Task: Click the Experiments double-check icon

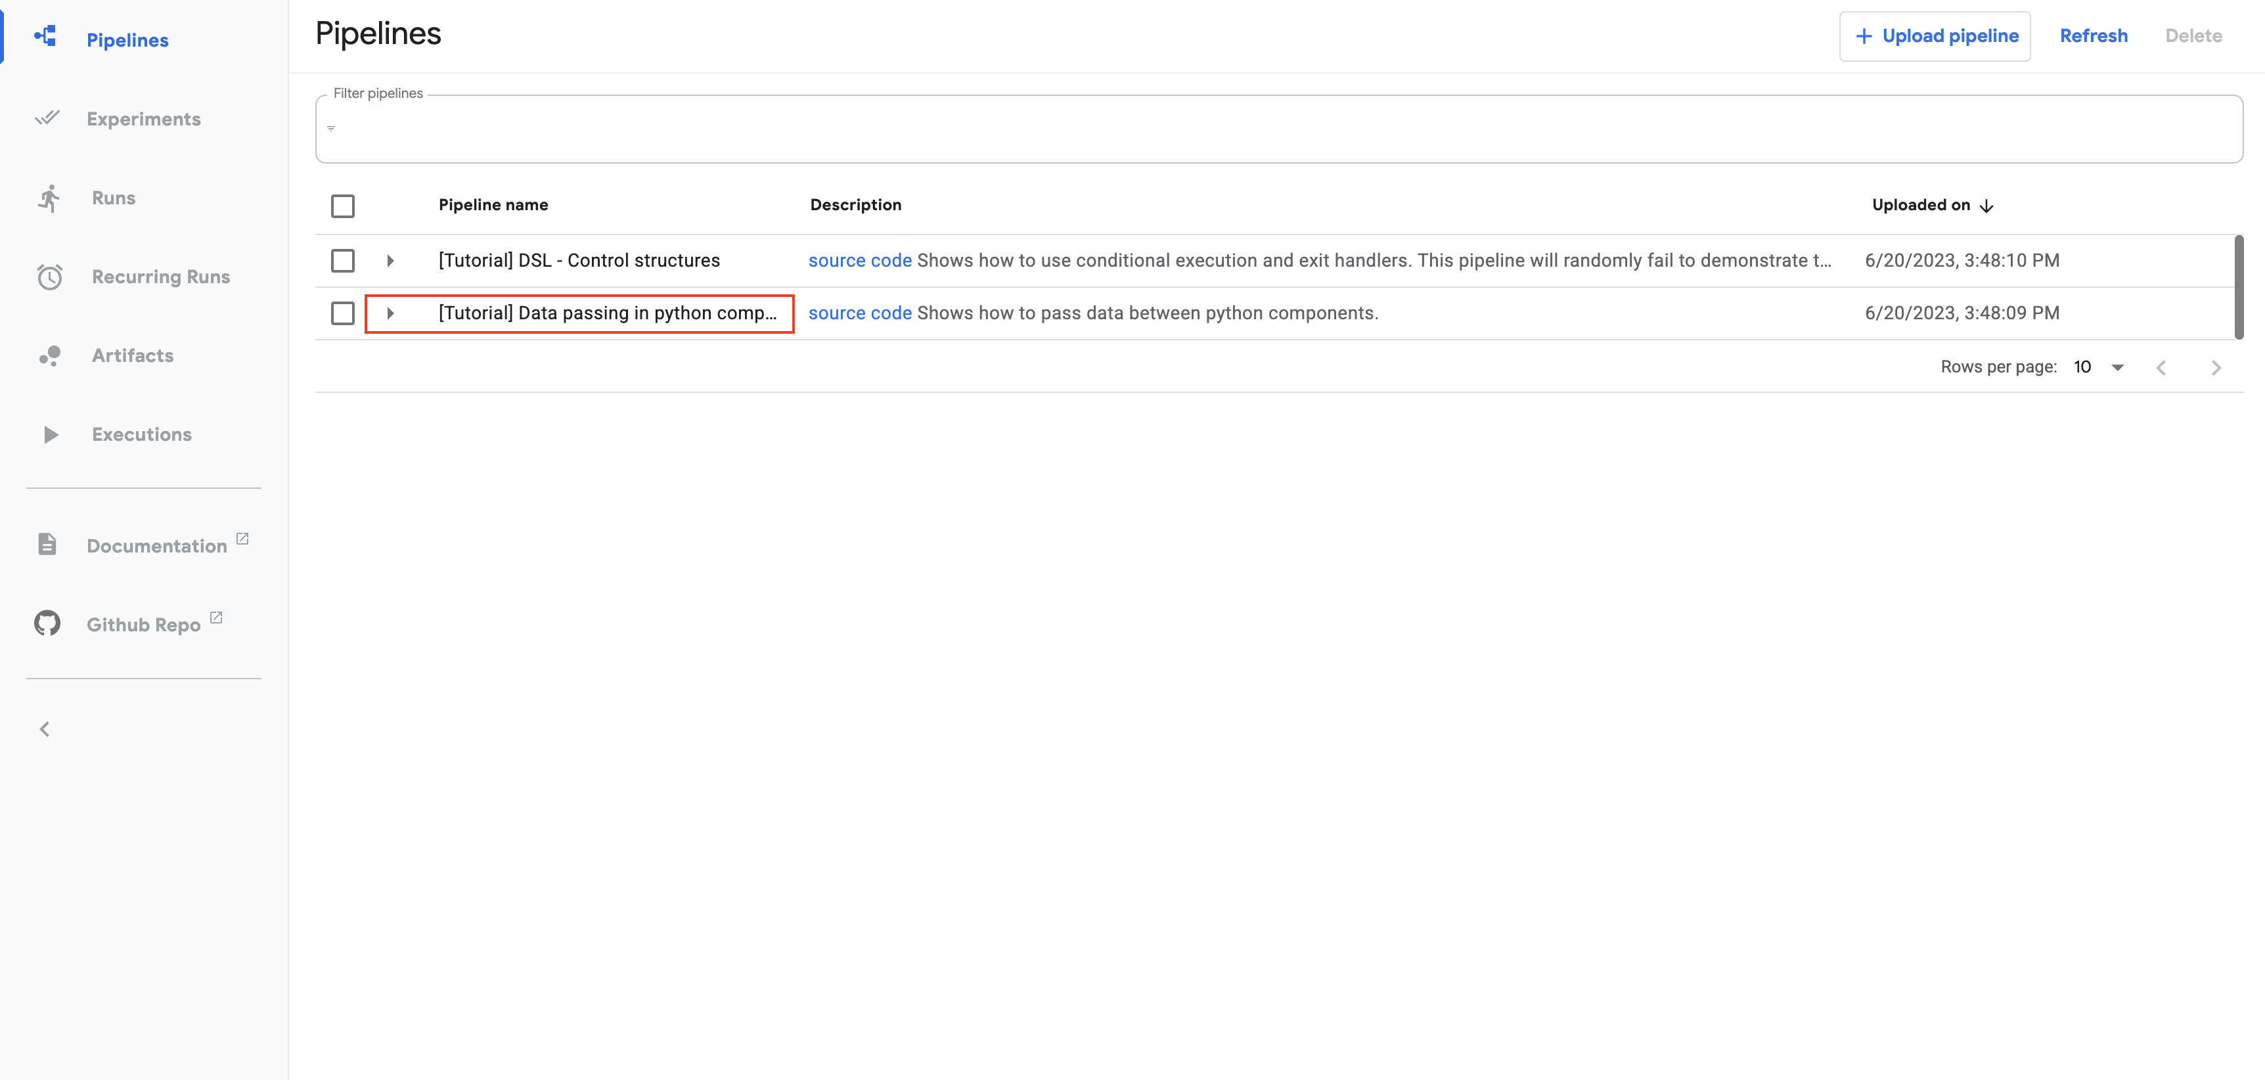Action: [47, 117]
